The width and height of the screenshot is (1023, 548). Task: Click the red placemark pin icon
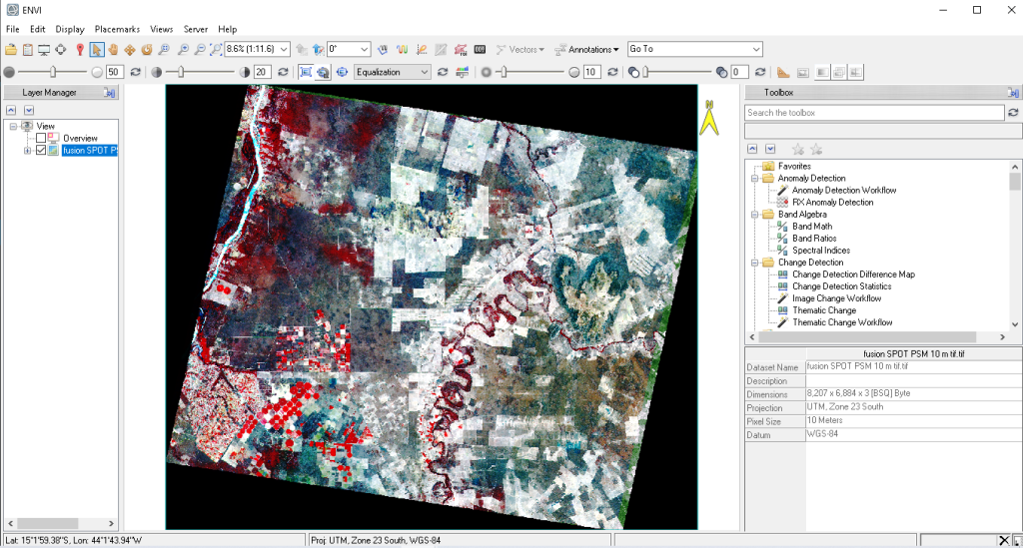click(x=79, y=49)
